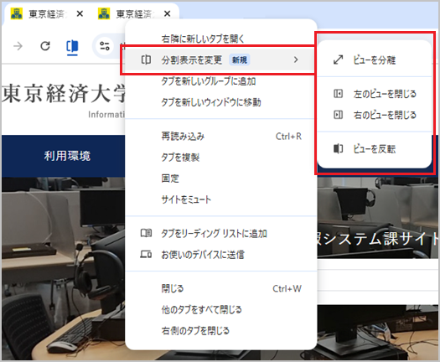Open the site settings tune icon
Image resolution: width=440 pixels, height=362 pixels.
(x=105, y=46)
